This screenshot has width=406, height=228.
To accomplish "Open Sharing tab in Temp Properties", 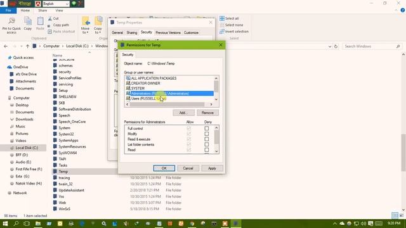I will (x=132, y=33).
